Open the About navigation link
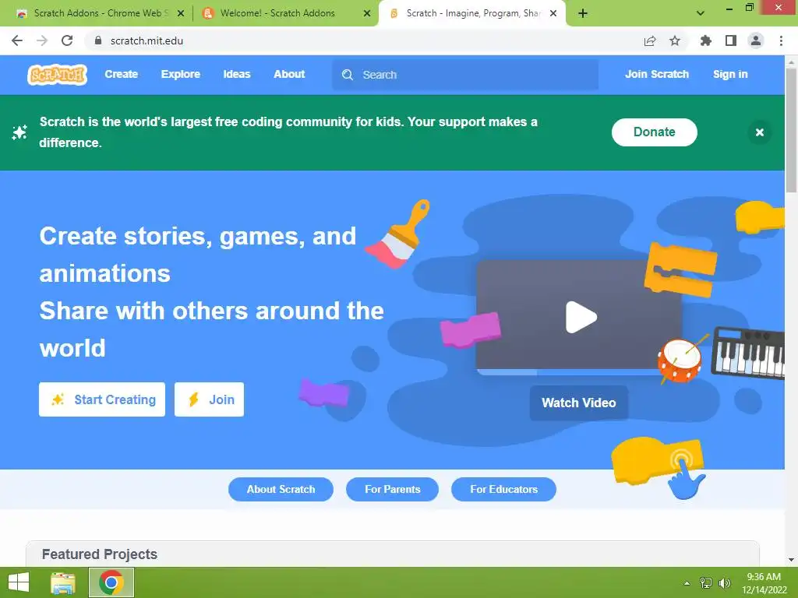 289,74
